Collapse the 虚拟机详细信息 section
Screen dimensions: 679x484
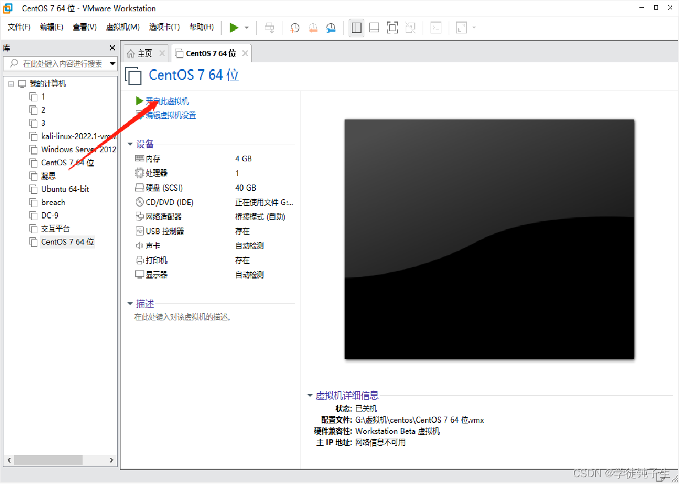310,396
